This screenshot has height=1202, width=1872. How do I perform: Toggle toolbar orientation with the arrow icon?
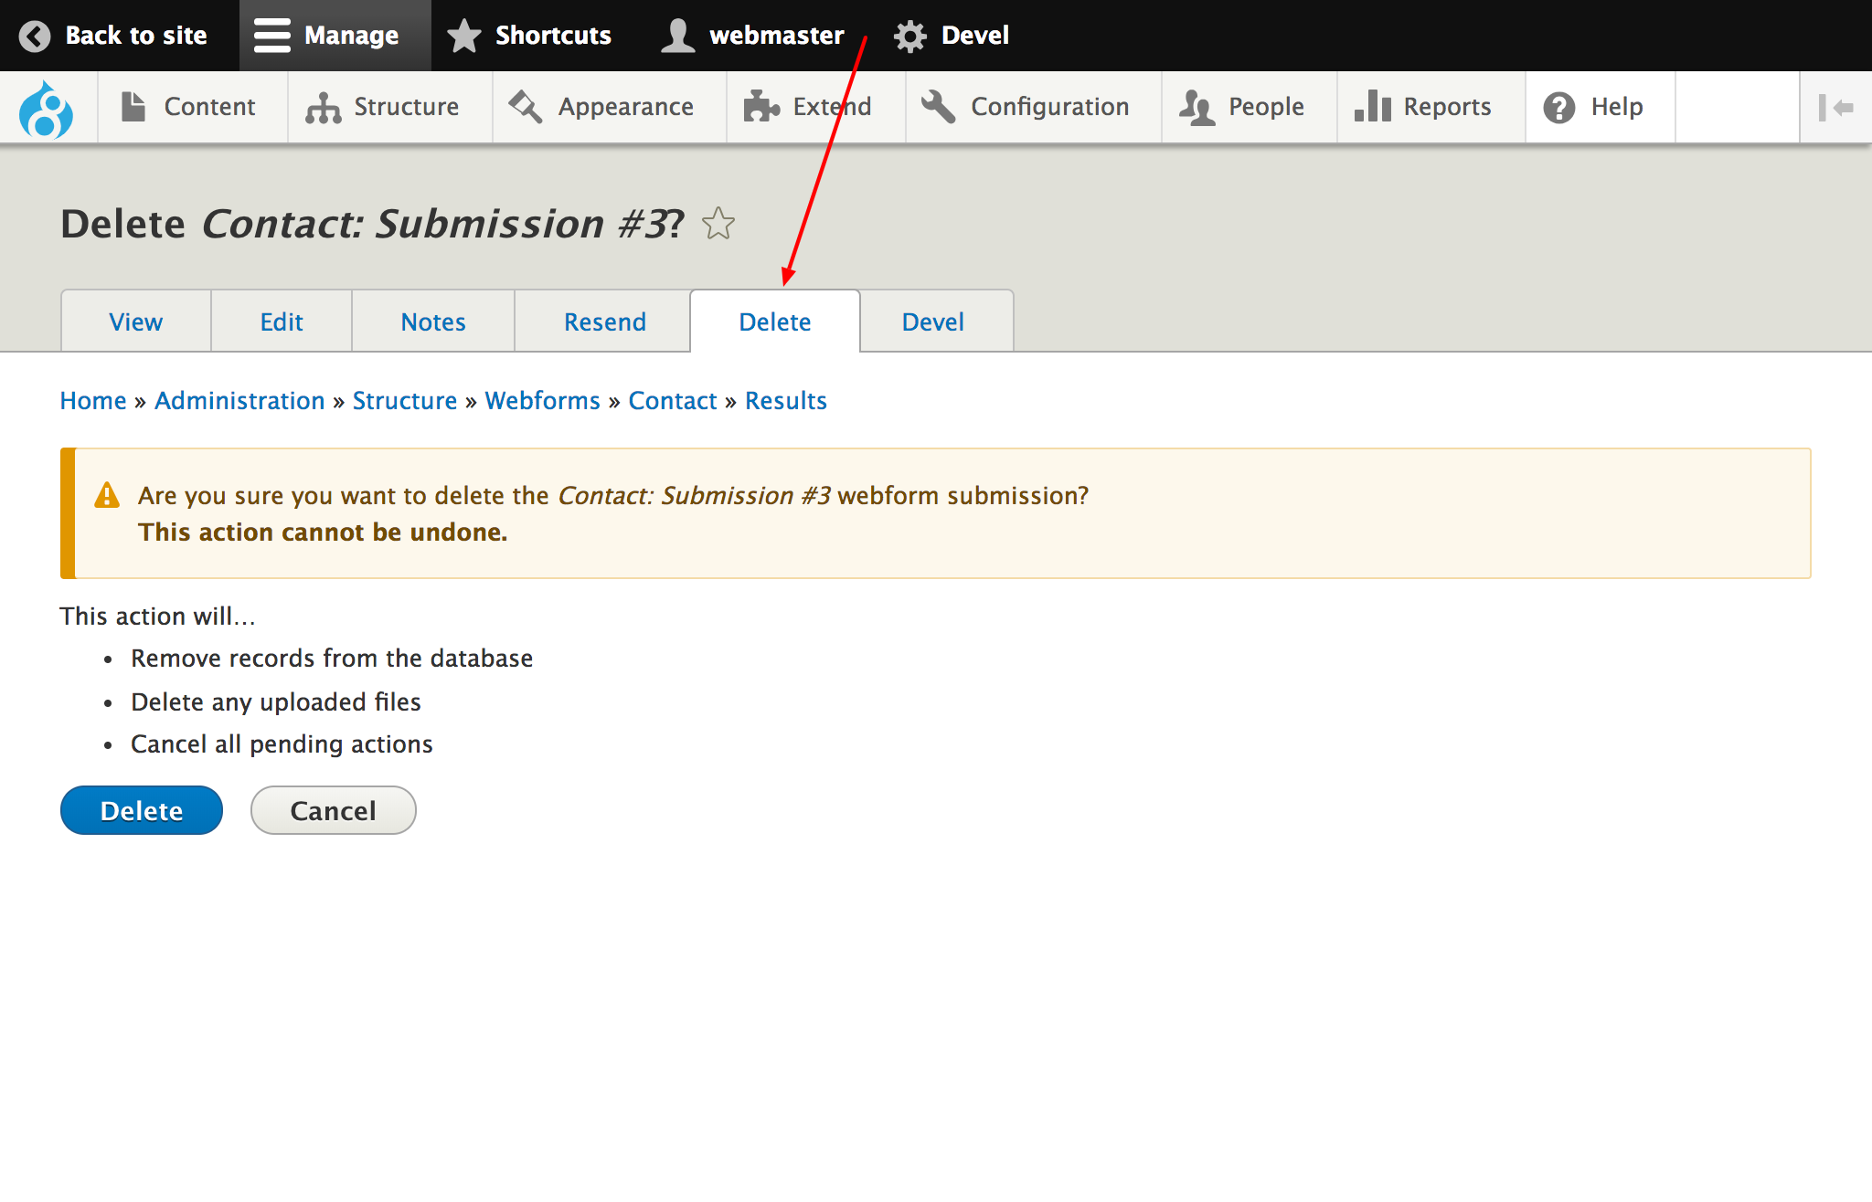[x=1835, y=107]
